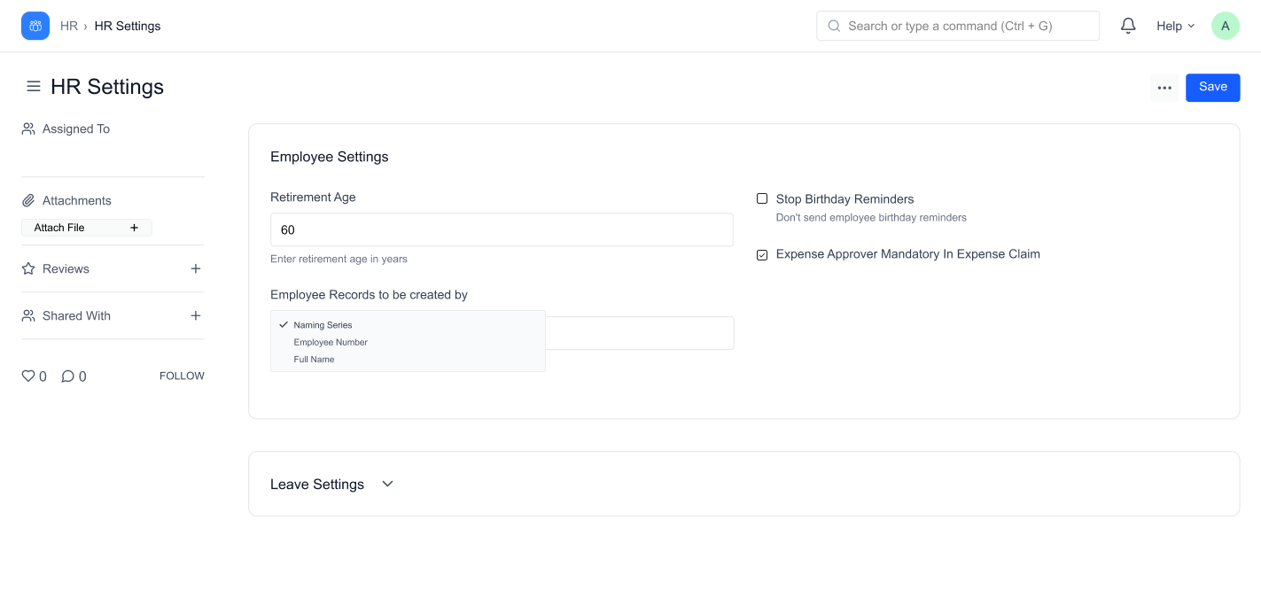The width and height of the screenshot is (1261, 613).
Task: Open the notifications bell
Action: (1128, 26)
